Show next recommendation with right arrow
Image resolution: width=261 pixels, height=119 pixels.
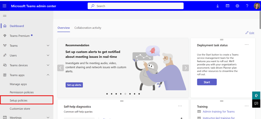tap(186, 68)
